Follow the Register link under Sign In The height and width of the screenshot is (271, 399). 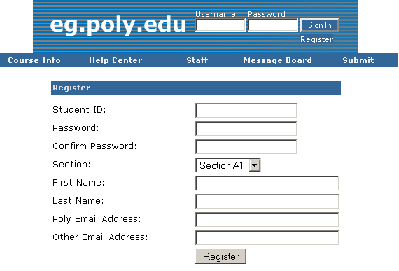pyautogui.click(x=316, y=39)
